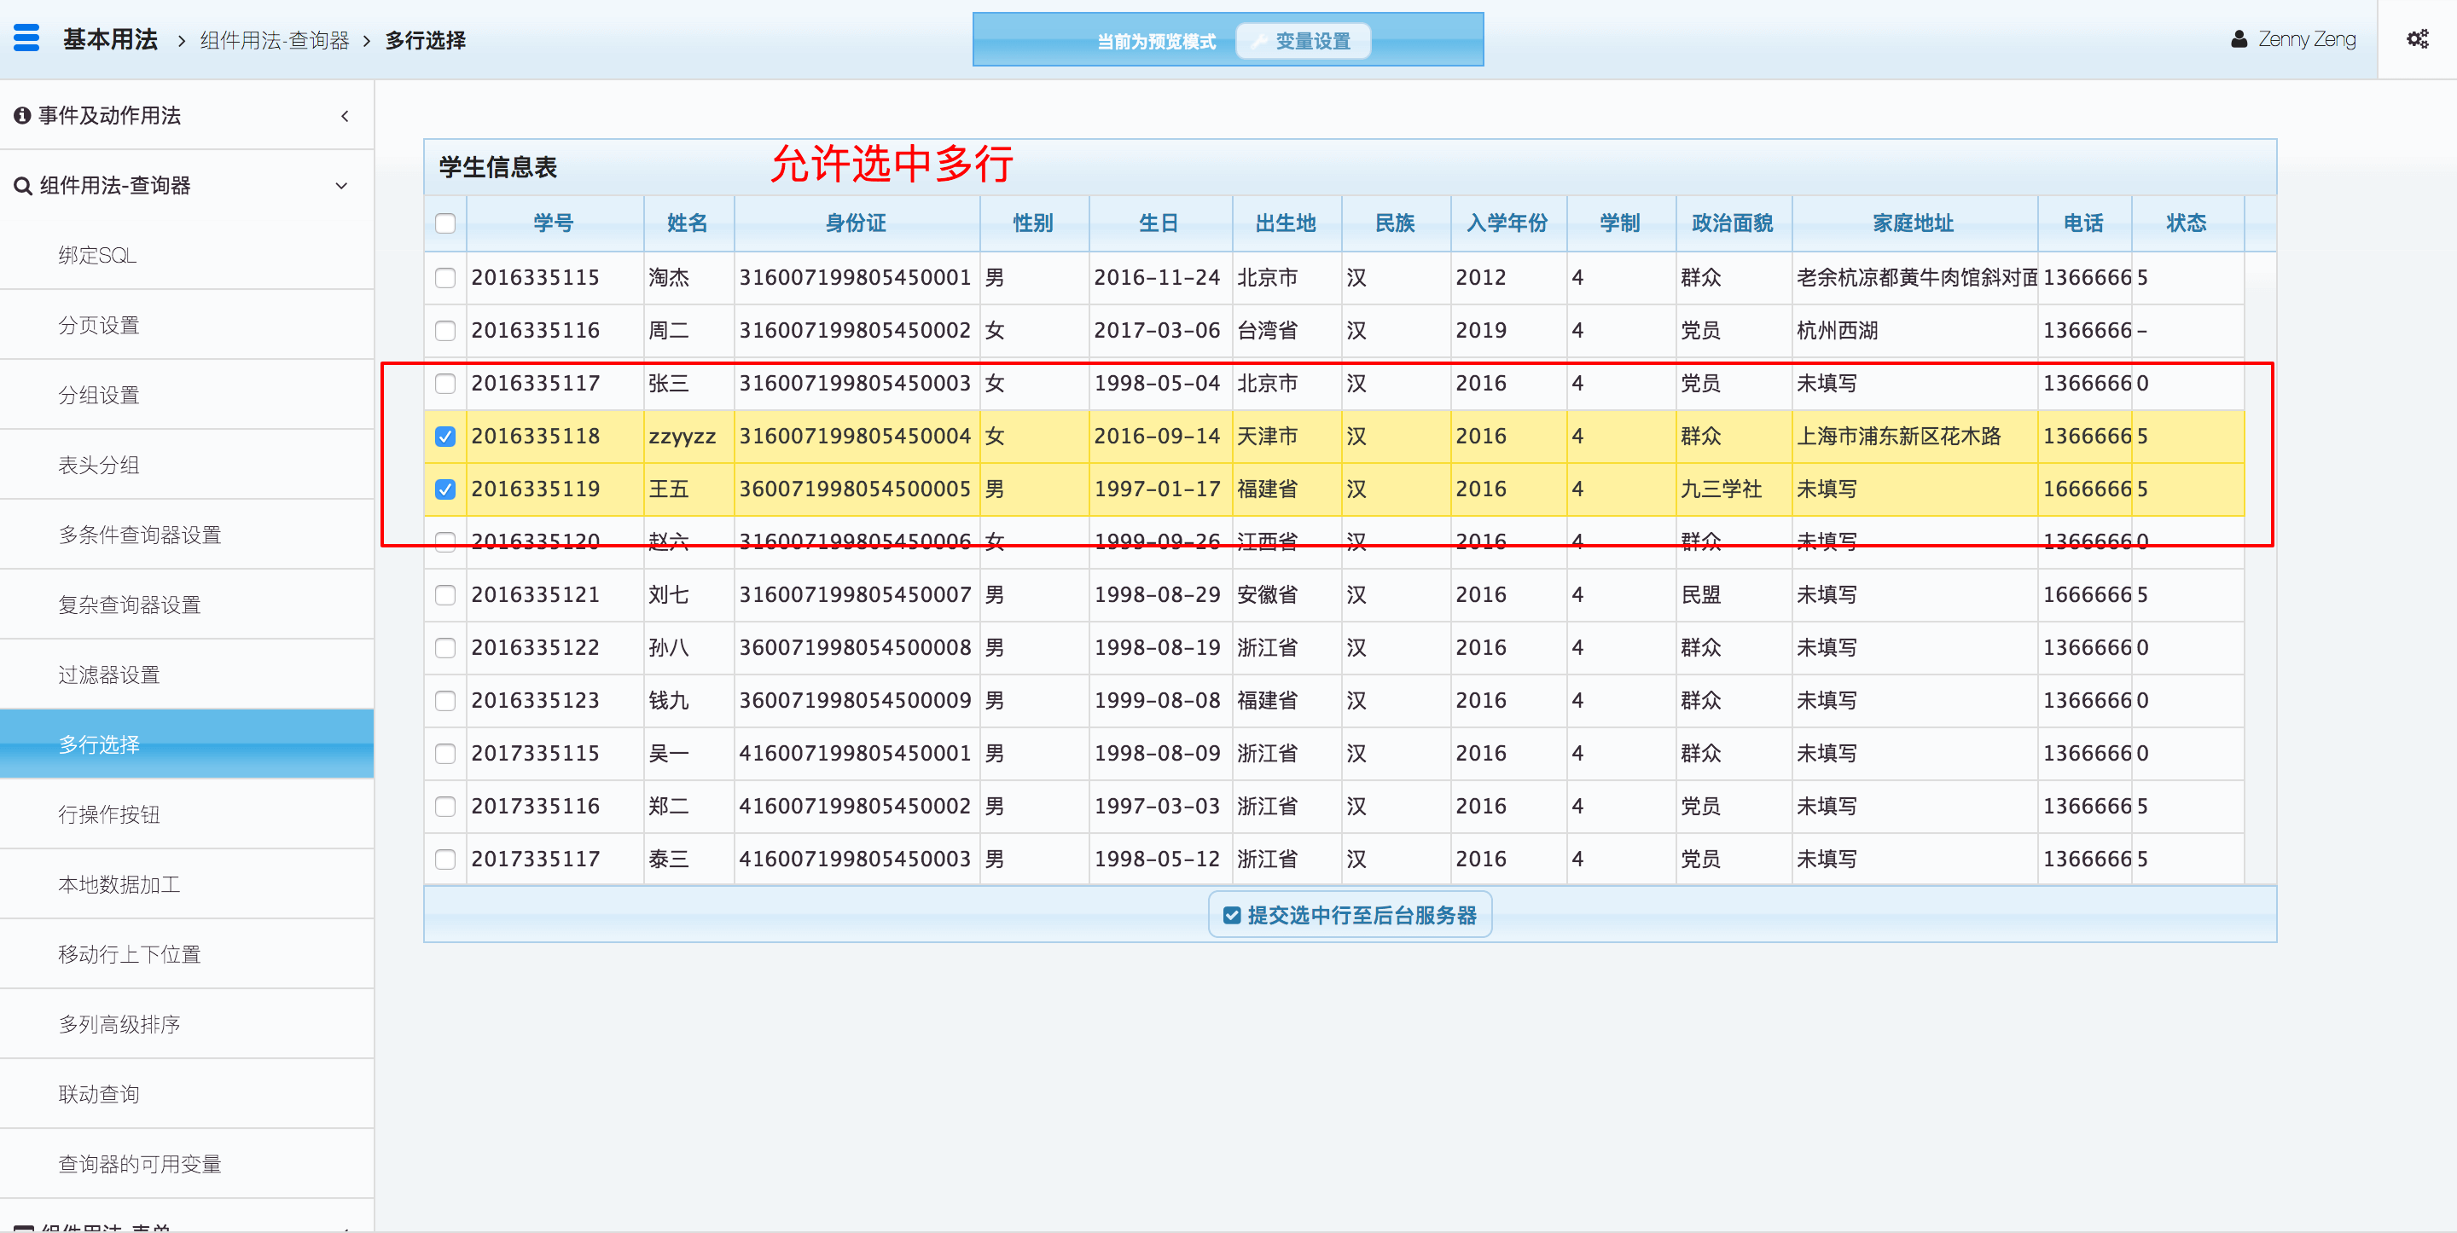Viewport: 2457px width, 1233px height.
Task: Click the info icon beside 事件及动作用法
Action: pyautogui.click(x=22, y=115)
